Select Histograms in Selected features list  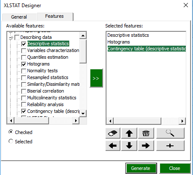[119, 42]
